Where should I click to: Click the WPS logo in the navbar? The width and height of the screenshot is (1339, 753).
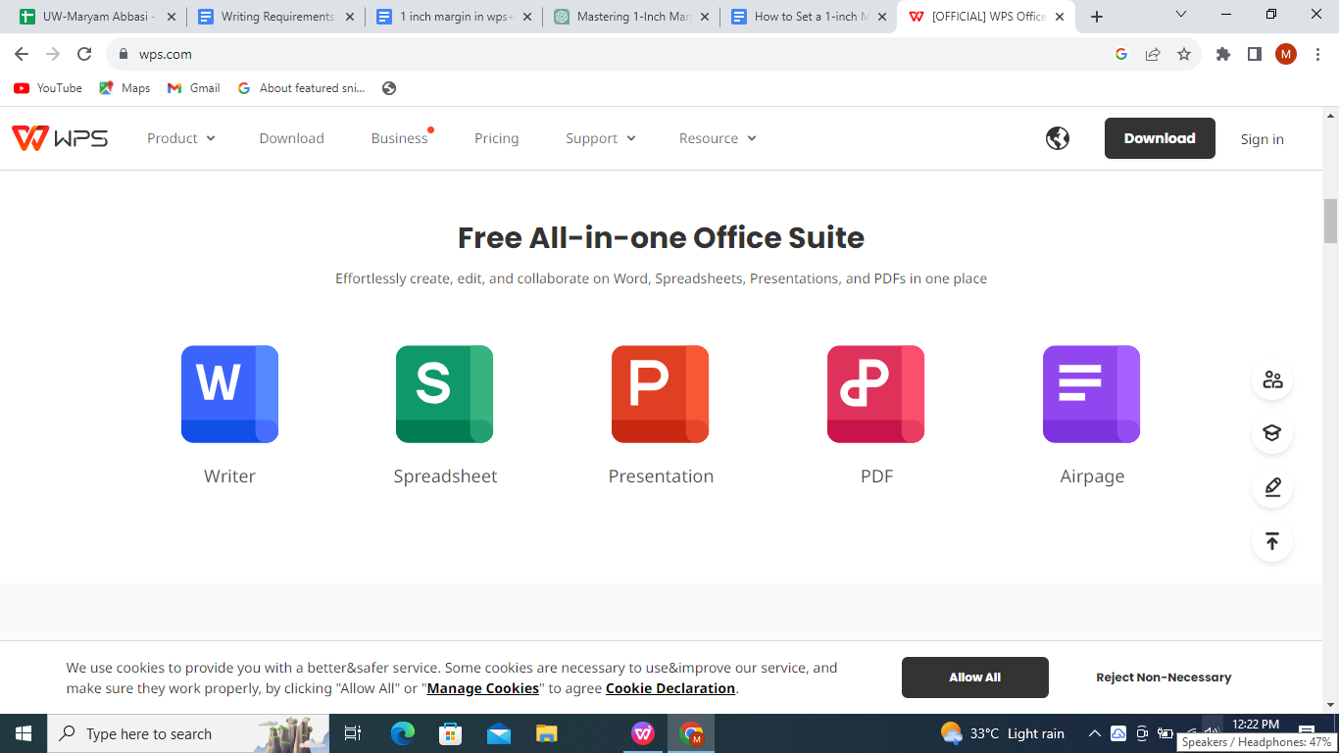tap(60, 137)
